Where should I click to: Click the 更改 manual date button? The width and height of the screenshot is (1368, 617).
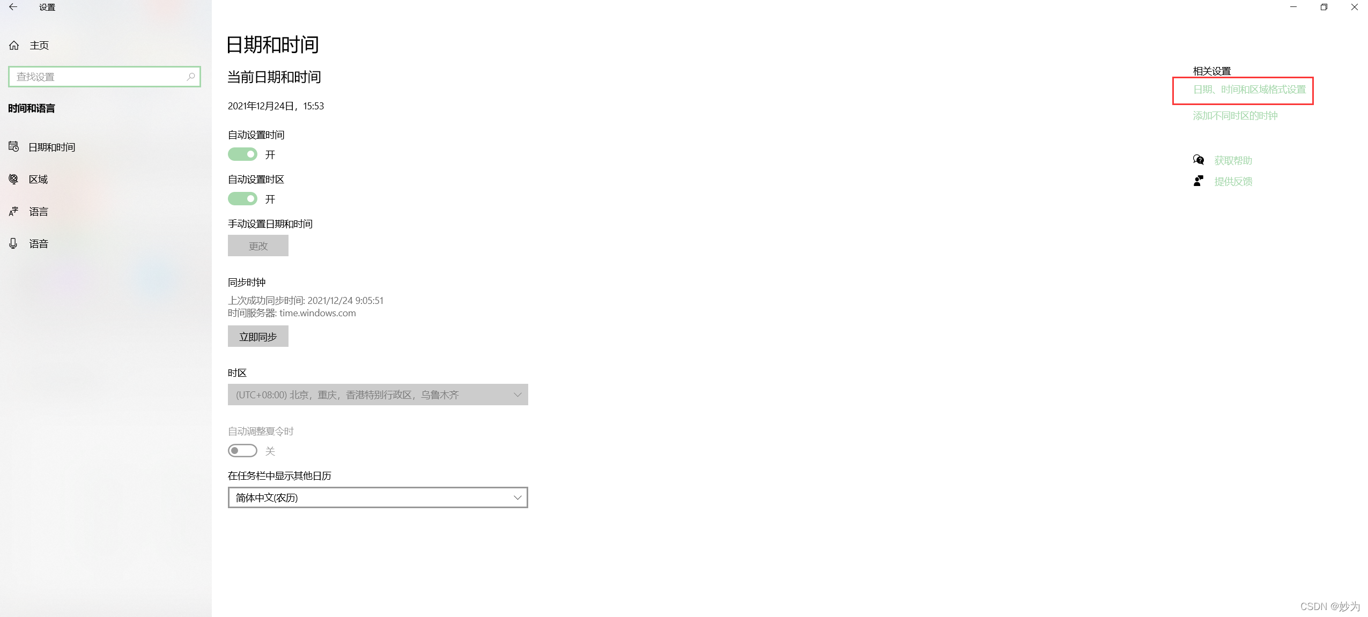257,245
